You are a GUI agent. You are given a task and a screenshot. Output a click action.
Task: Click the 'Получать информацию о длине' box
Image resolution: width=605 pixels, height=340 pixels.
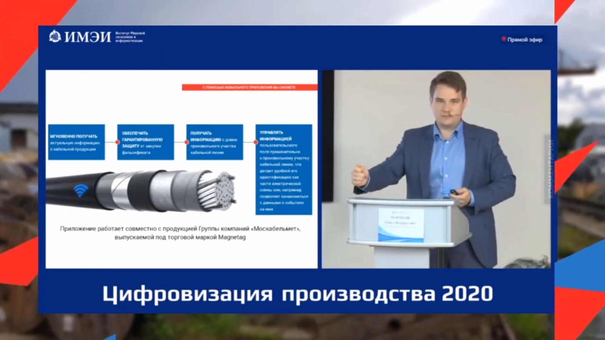click(215, 142)
